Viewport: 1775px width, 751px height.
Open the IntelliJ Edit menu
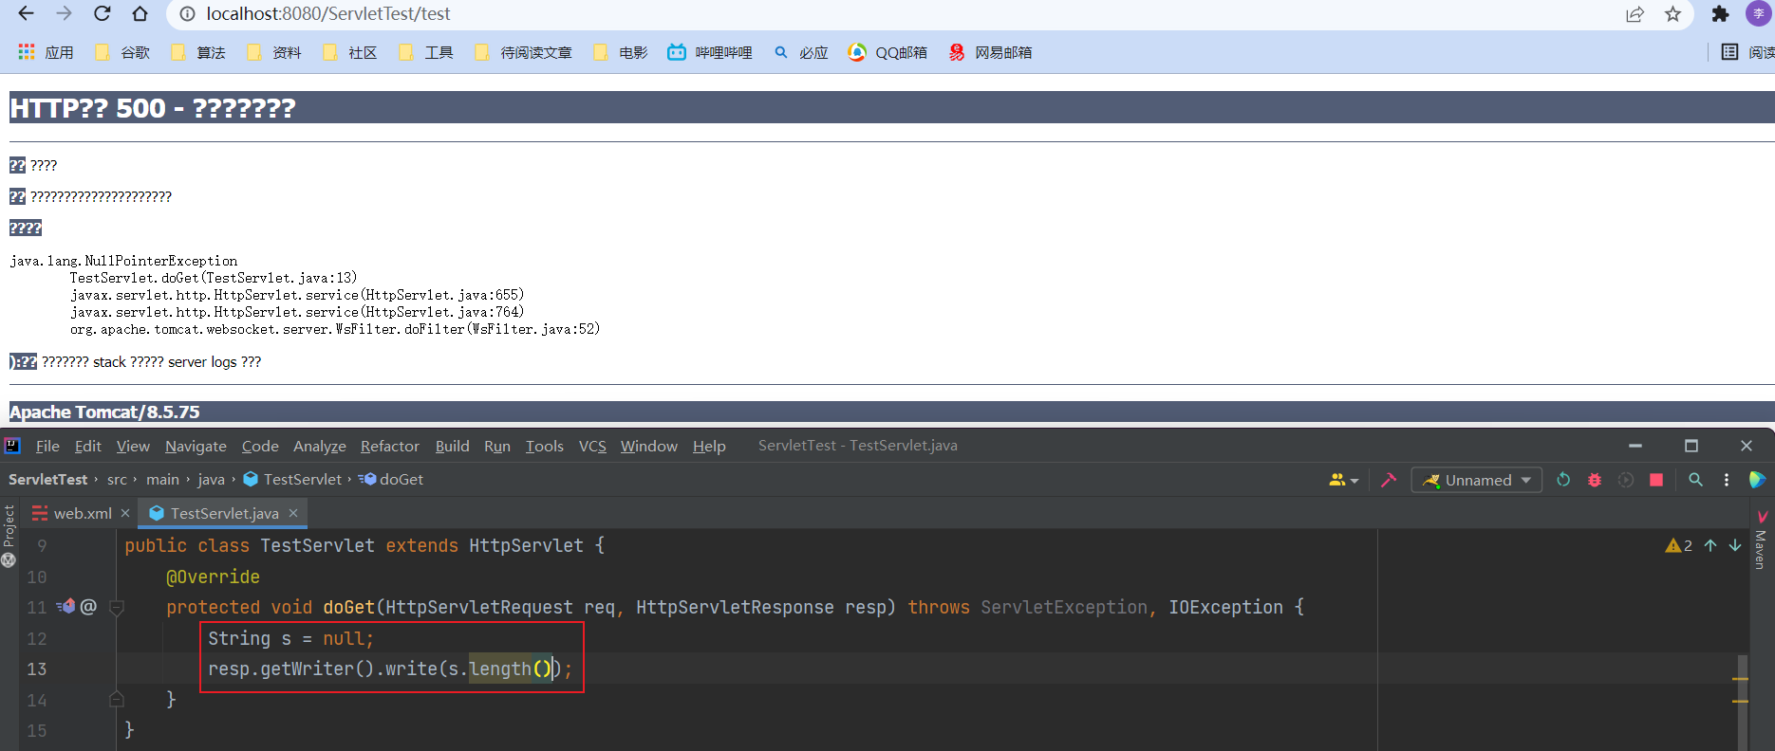[88, 447]
